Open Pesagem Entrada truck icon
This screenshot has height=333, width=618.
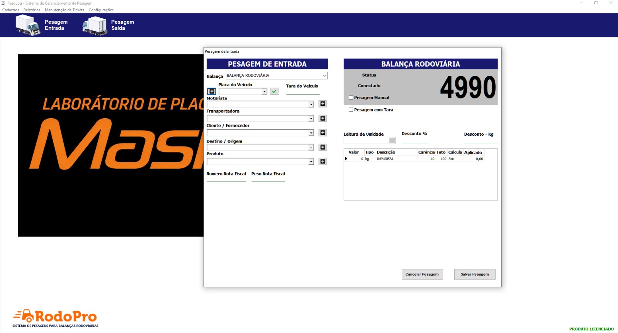(x=28, y=25)
